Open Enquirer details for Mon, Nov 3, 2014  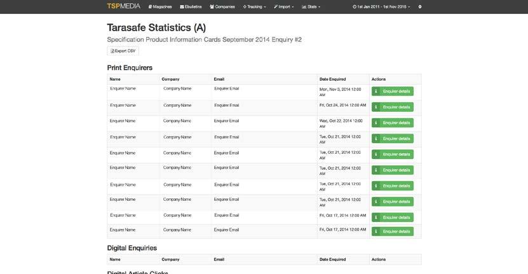coord(392,92)
